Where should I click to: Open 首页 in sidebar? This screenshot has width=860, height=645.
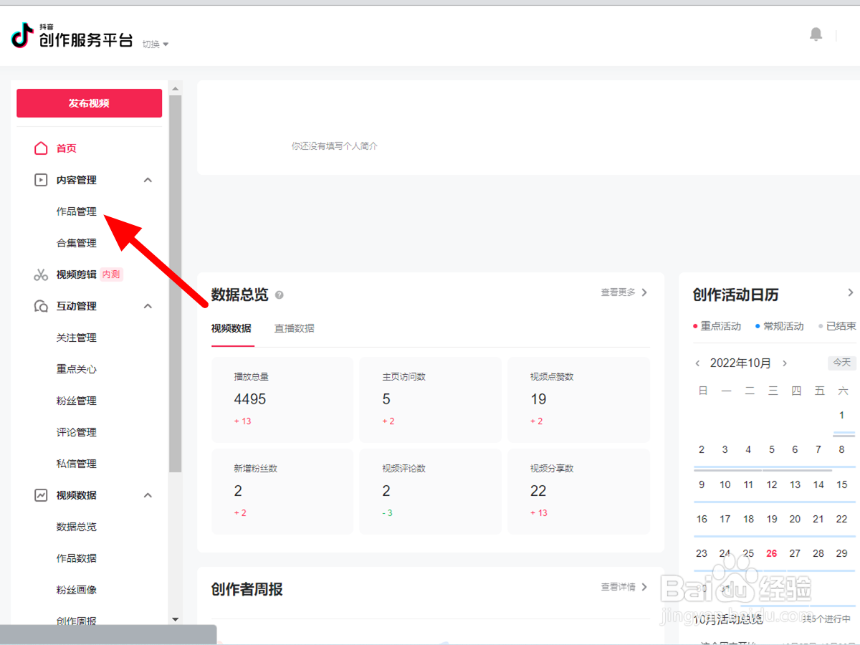pos(67,148)
